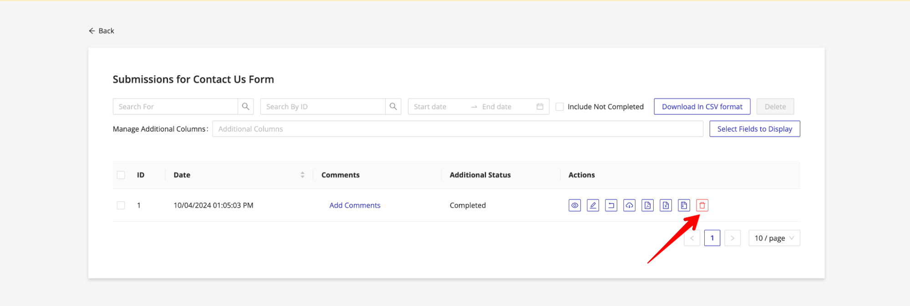
Task: Click the Search For magnifier icon
Action: [x=245, y=107]
